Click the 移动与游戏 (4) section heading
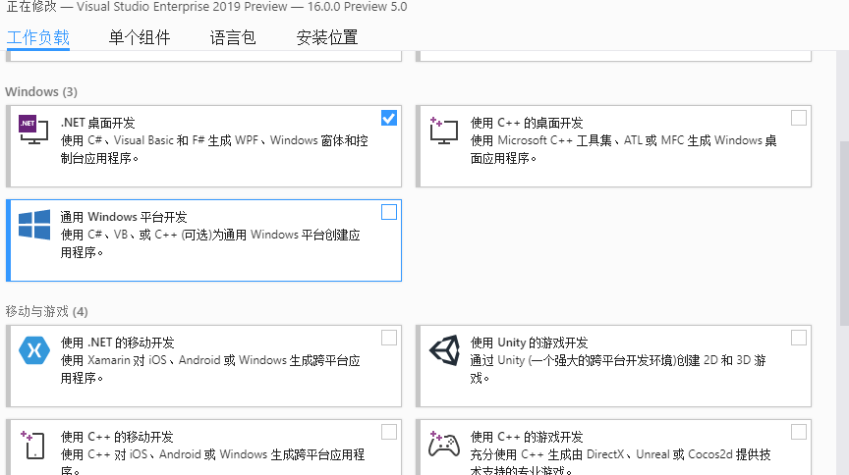849x475 pixels. coord(46,311)
